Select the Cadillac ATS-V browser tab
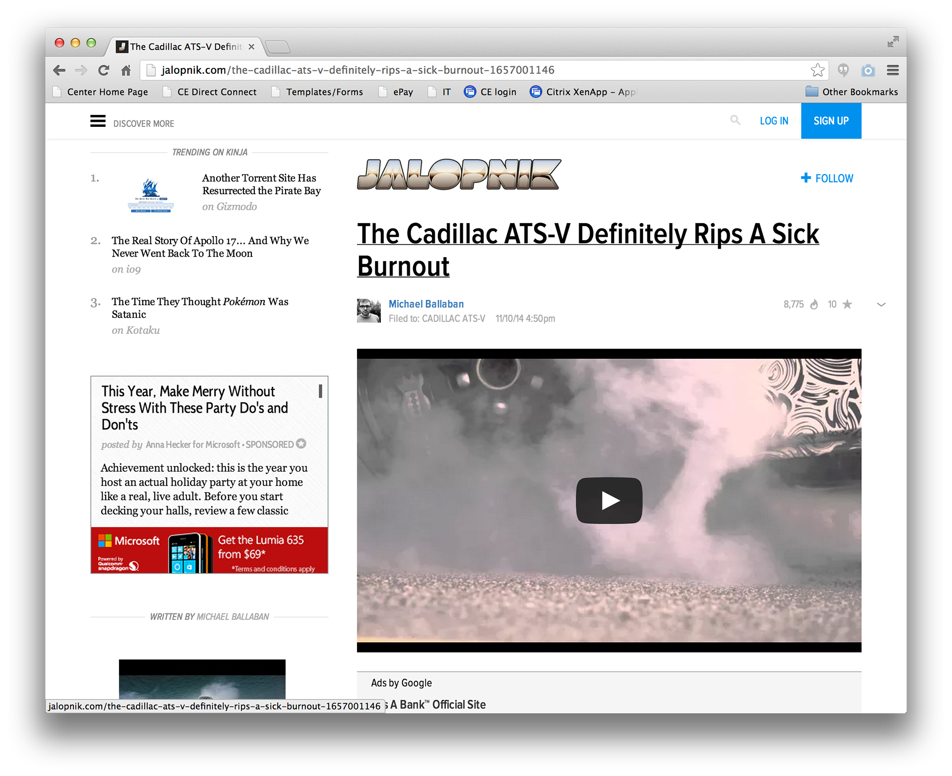 click(x=186, y=47)
